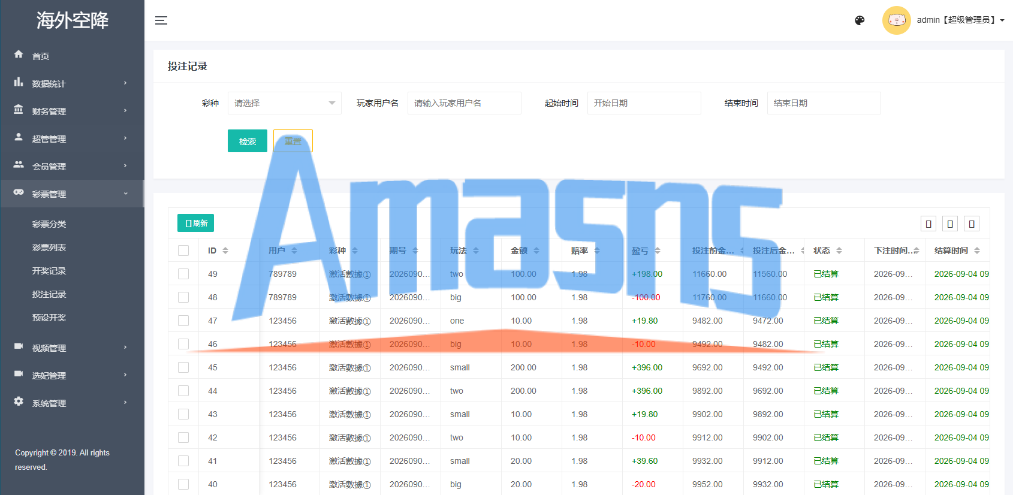The width and height of the screenshot is (1013, 495).
Task: Click the 开始日期 start date field
Action: (644, 103)
